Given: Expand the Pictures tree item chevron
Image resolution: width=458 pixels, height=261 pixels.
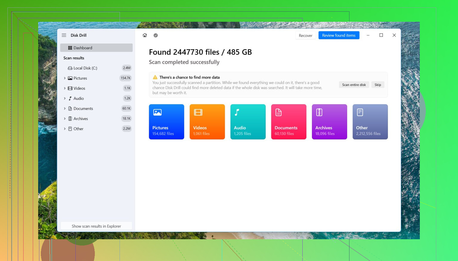Looking at the screenshot, I should click(x=65, y=78).
